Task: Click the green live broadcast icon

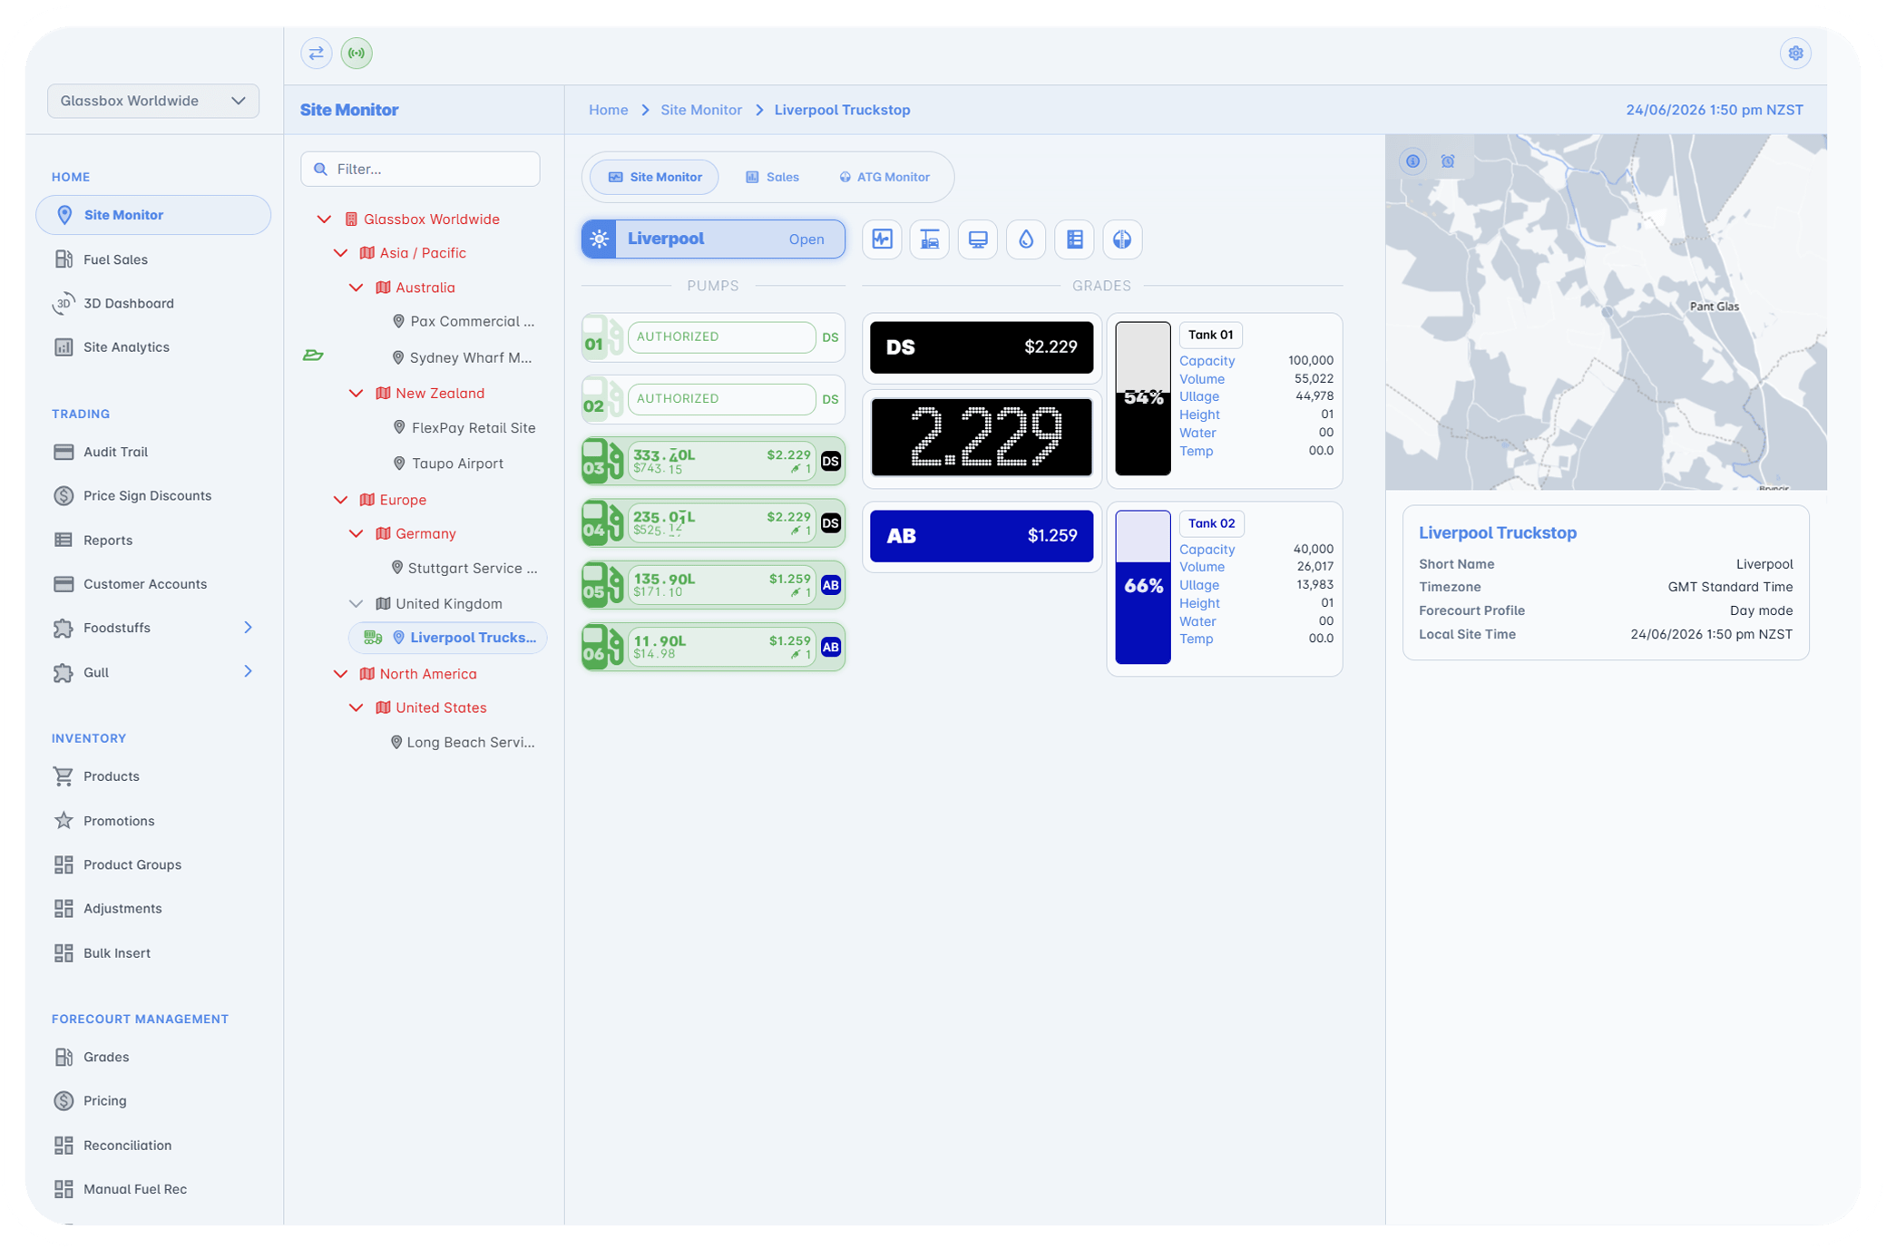Action: point(357,54)
